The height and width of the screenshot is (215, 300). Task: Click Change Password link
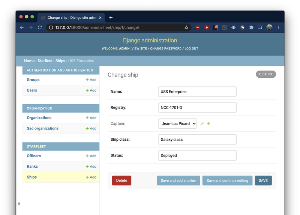click(x=166, y=49)
